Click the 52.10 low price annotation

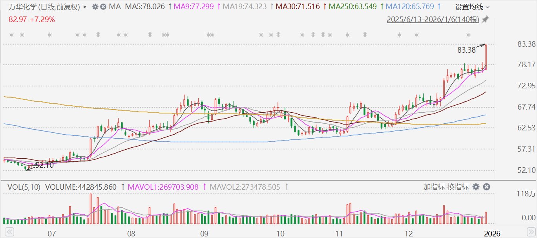click(44, 165)
